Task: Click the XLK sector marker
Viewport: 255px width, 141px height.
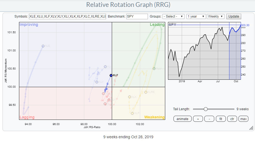Action: click(x=129, y=97)
